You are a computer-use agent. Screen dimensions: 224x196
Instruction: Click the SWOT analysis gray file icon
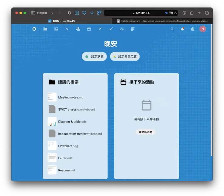(x=52, y=109)
